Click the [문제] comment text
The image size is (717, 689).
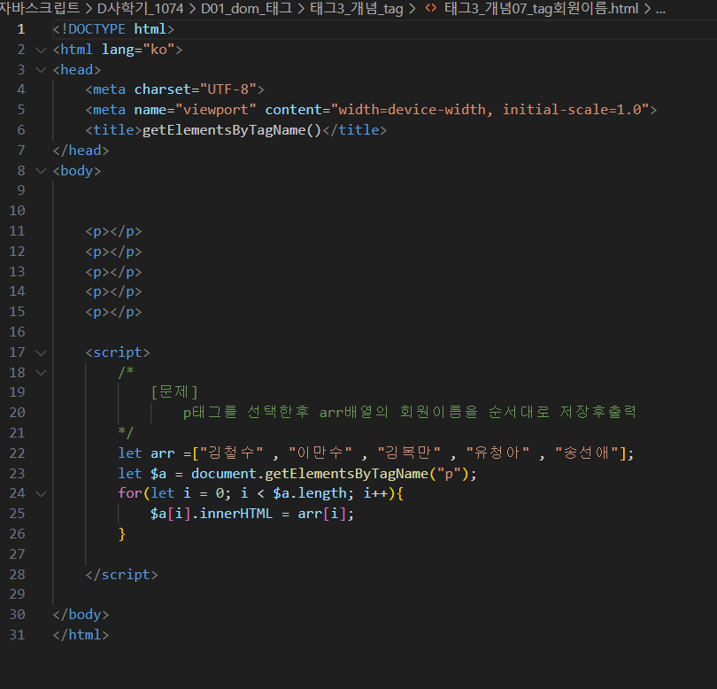pos(174,392)
